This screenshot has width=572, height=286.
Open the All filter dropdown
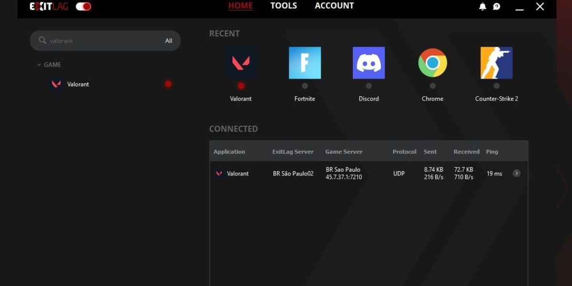pyautogui.click(x=169, y=41)
